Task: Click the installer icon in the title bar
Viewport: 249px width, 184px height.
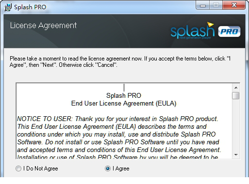Action: pyautogui.click(x=8, y=7)
